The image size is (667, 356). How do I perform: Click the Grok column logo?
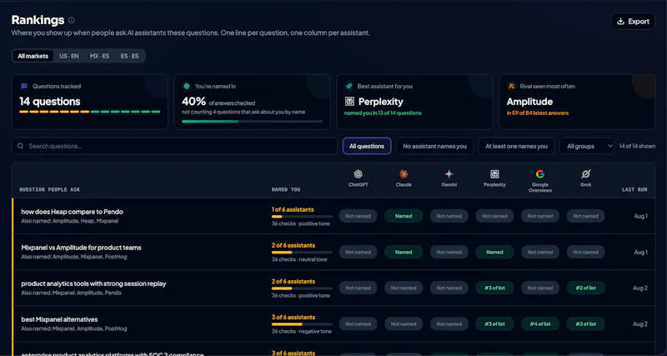(585, 174)
